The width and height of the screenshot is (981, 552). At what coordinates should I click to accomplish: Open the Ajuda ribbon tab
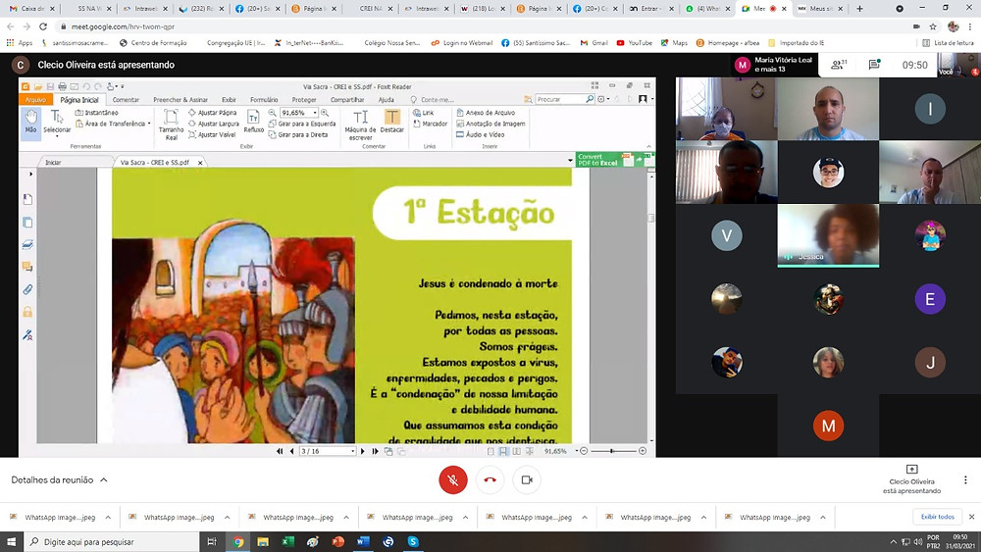(x=386, y=99)
